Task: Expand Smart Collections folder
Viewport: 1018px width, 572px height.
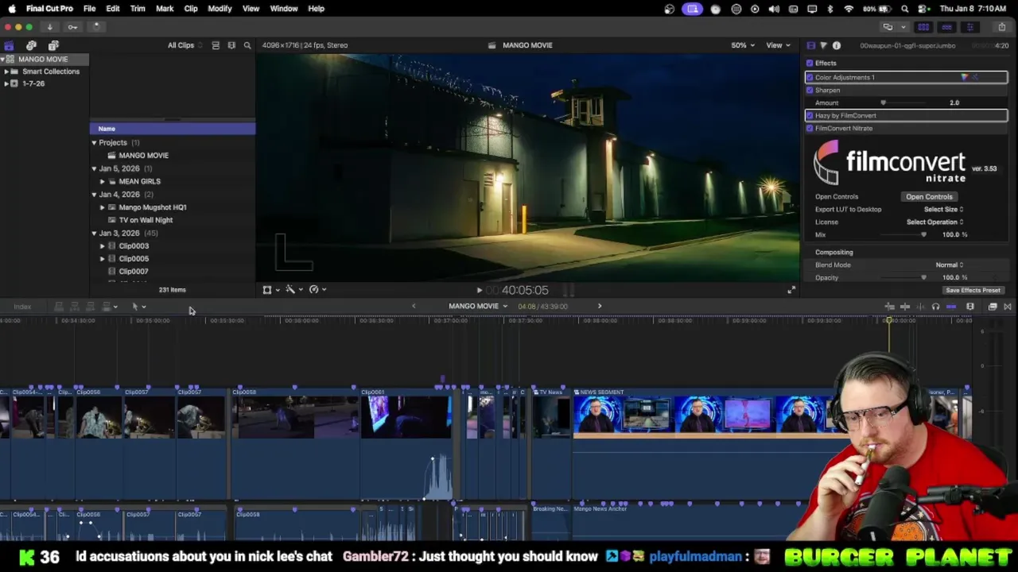Action: 6,71
